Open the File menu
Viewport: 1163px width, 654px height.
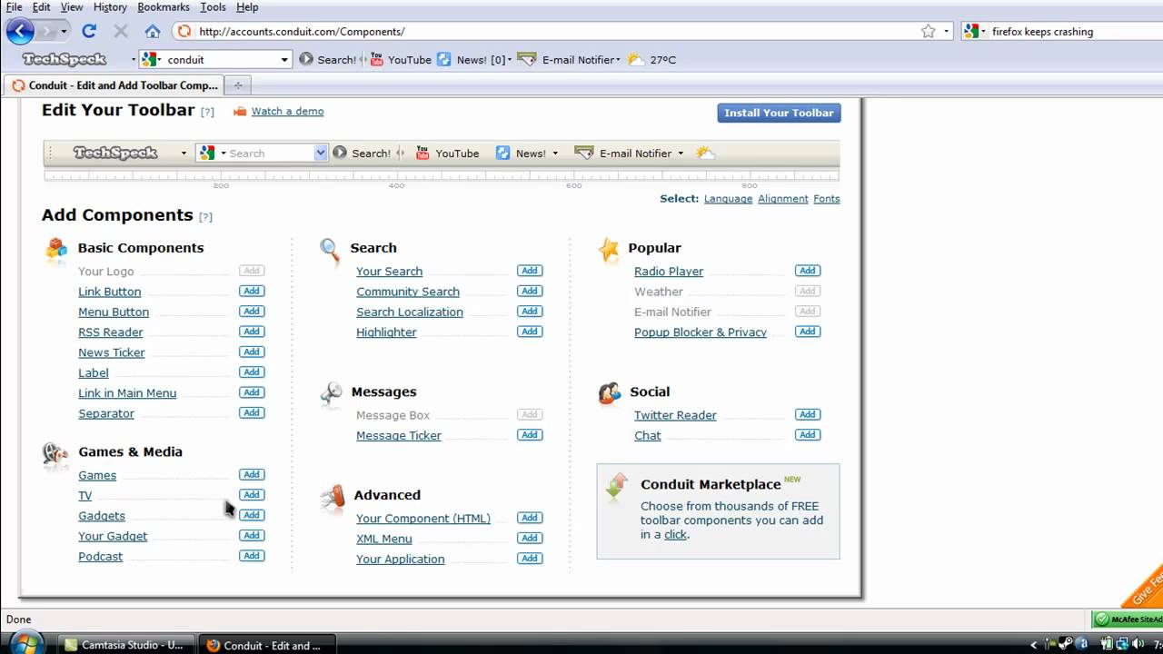[x=14, y=7]
